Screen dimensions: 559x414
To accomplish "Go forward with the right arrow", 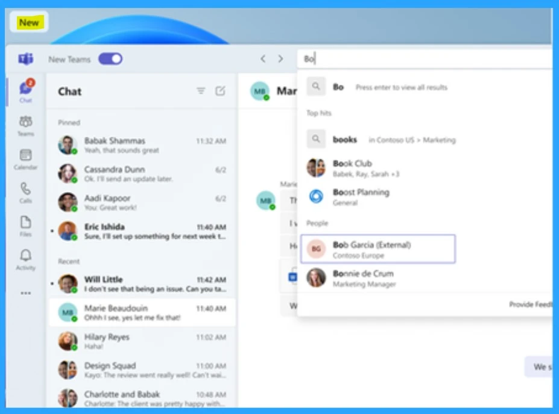I will (280, 59).
